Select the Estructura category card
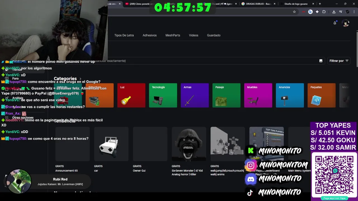The width and height of the screenshot is (358, 201). click(x=100, y=95)
